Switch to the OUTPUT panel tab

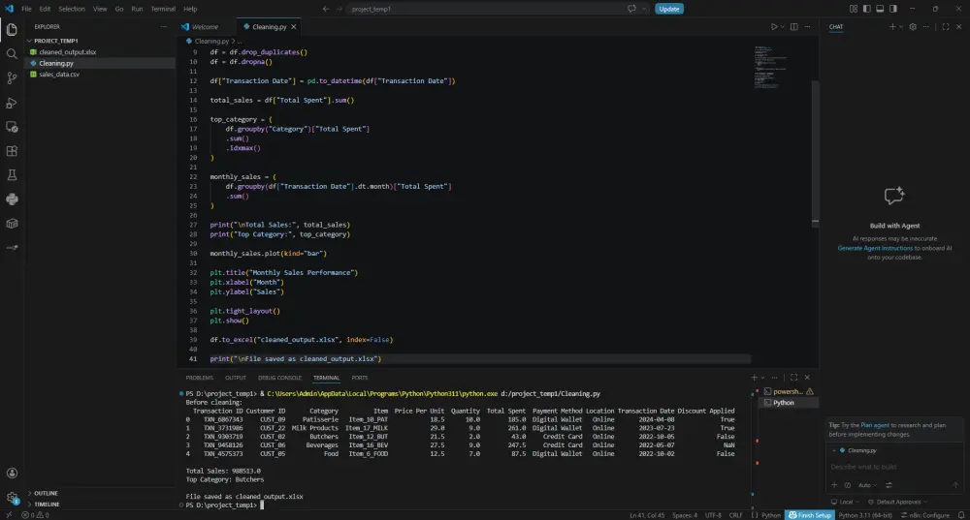pyautogui.click(x=235, y=378)
